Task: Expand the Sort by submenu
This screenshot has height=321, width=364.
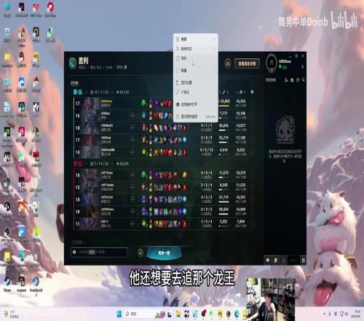Action: 196,49
